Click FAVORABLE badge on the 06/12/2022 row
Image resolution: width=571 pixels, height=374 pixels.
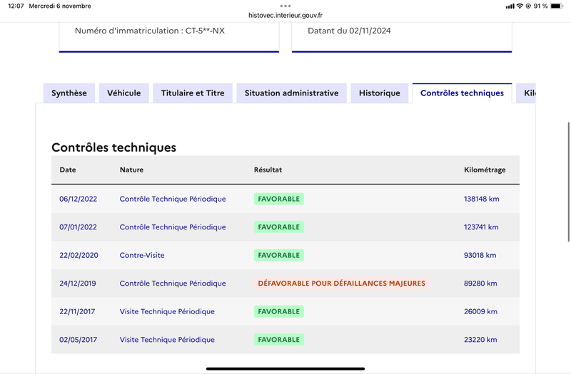click(279, 199)
